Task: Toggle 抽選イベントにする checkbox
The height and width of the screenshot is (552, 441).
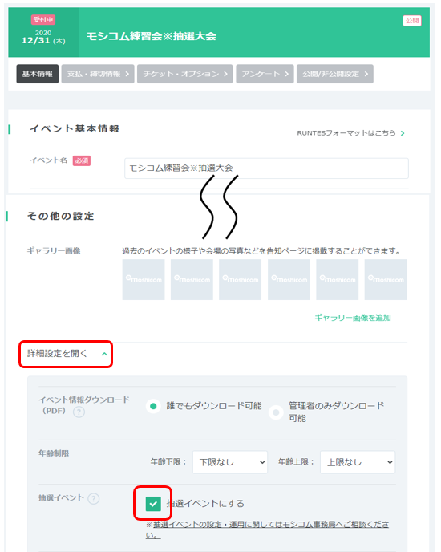Action: tap(153, 504)
